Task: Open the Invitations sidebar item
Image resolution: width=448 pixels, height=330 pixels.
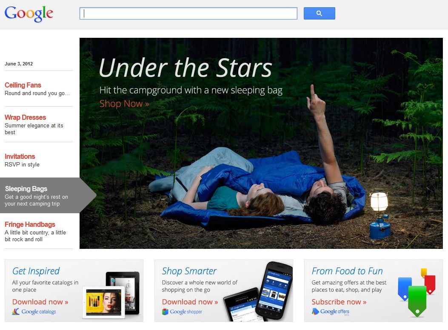Action: (x=20, y=157)
